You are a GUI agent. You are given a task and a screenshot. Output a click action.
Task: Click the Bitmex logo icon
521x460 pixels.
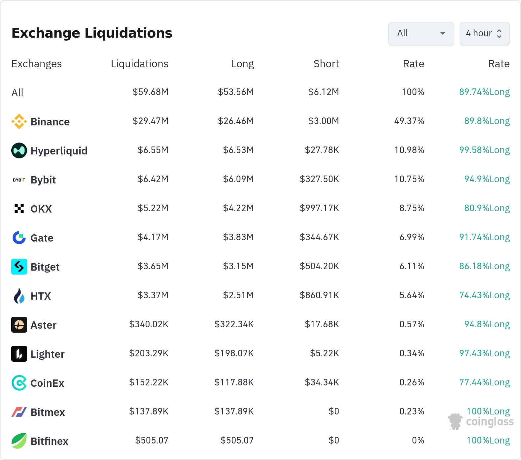tap(19, 412)
